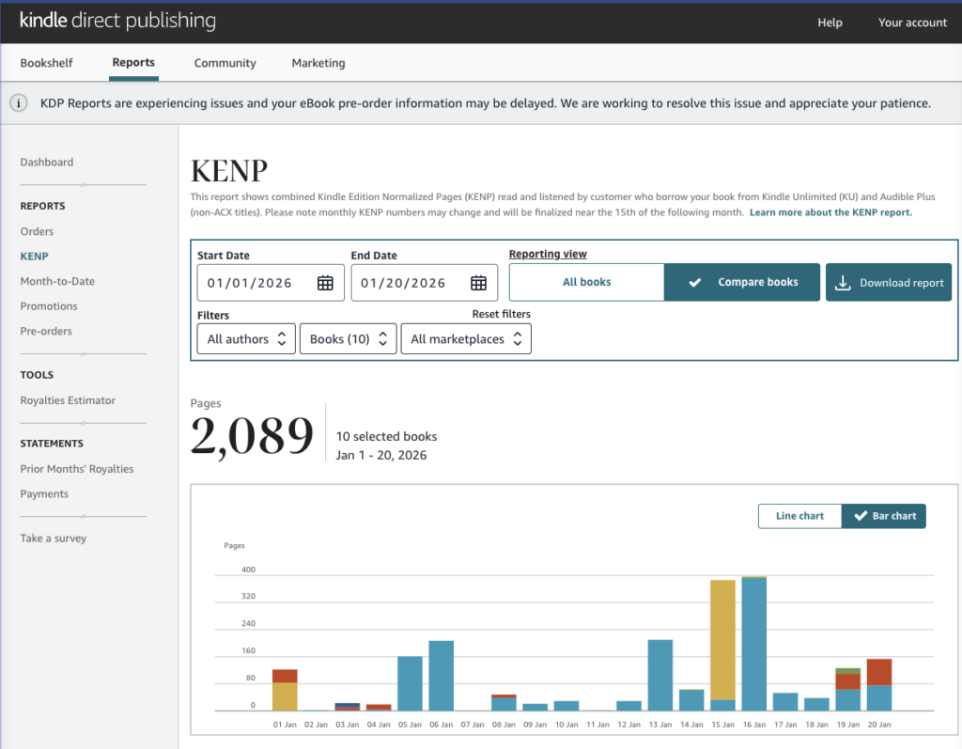Click the Start Date calendar icon

click(325, 283)
